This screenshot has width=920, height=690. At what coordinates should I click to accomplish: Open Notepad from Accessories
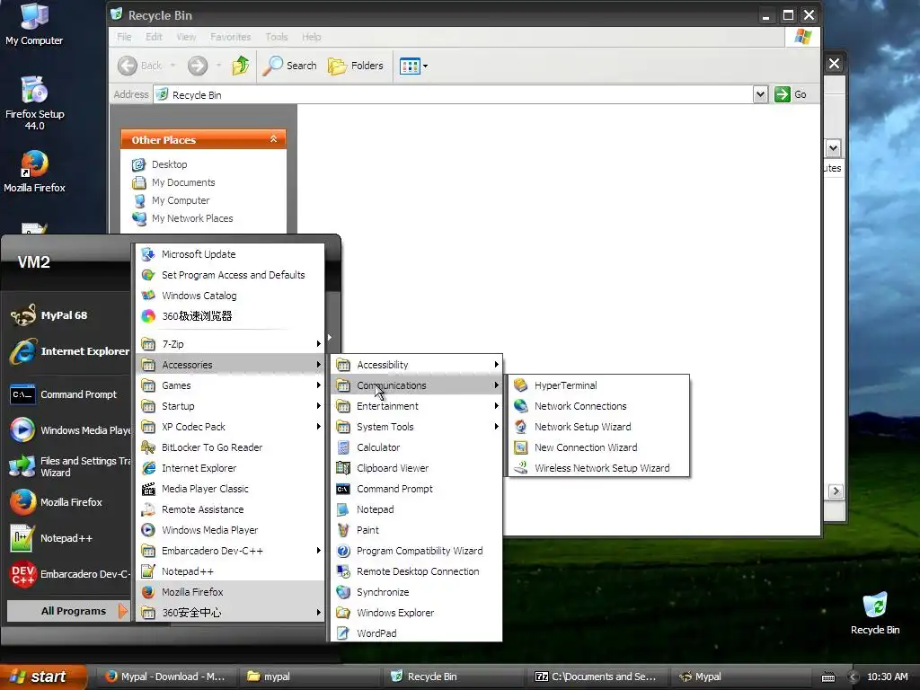(417, 509)
